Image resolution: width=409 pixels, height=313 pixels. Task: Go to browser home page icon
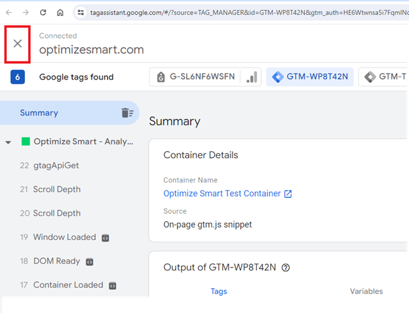60,13
